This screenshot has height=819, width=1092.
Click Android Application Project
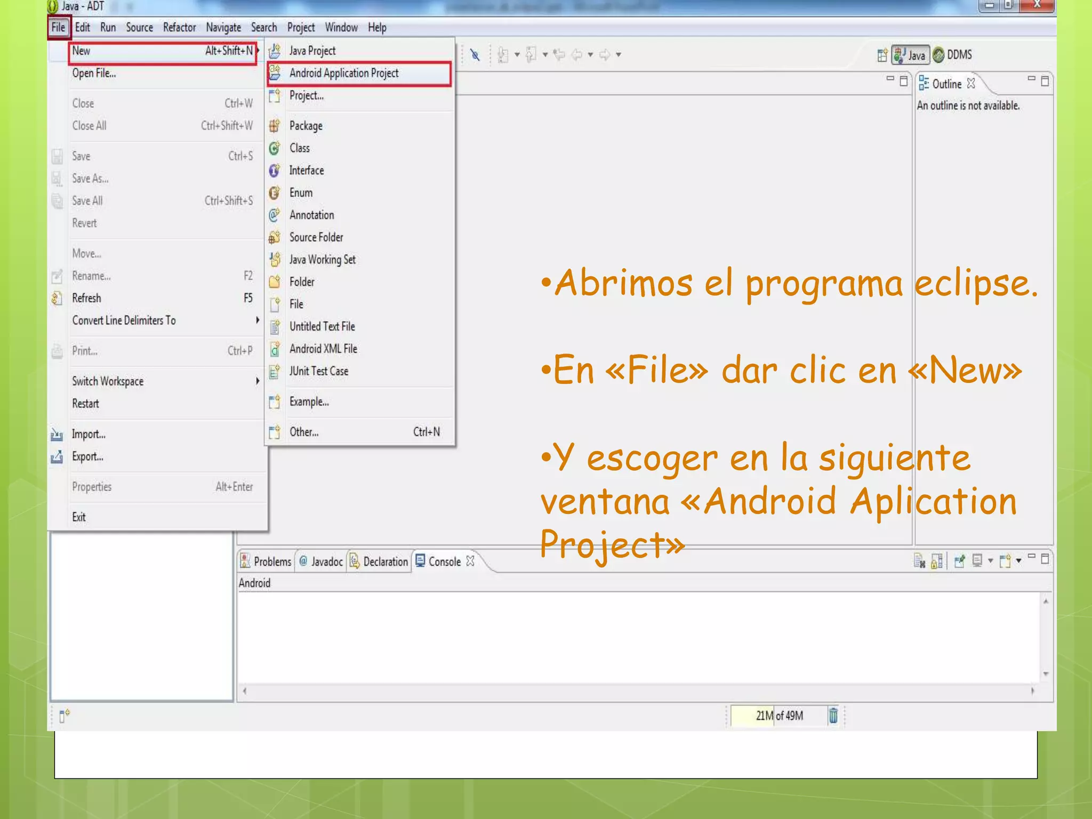pos(344,74)
